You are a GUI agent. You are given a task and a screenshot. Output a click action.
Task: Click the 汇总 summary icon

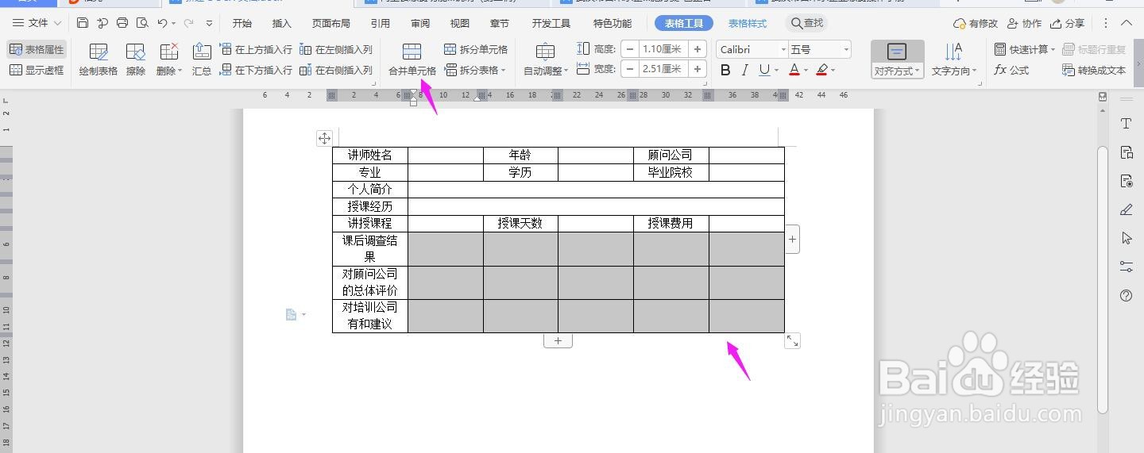pos(202,60)
